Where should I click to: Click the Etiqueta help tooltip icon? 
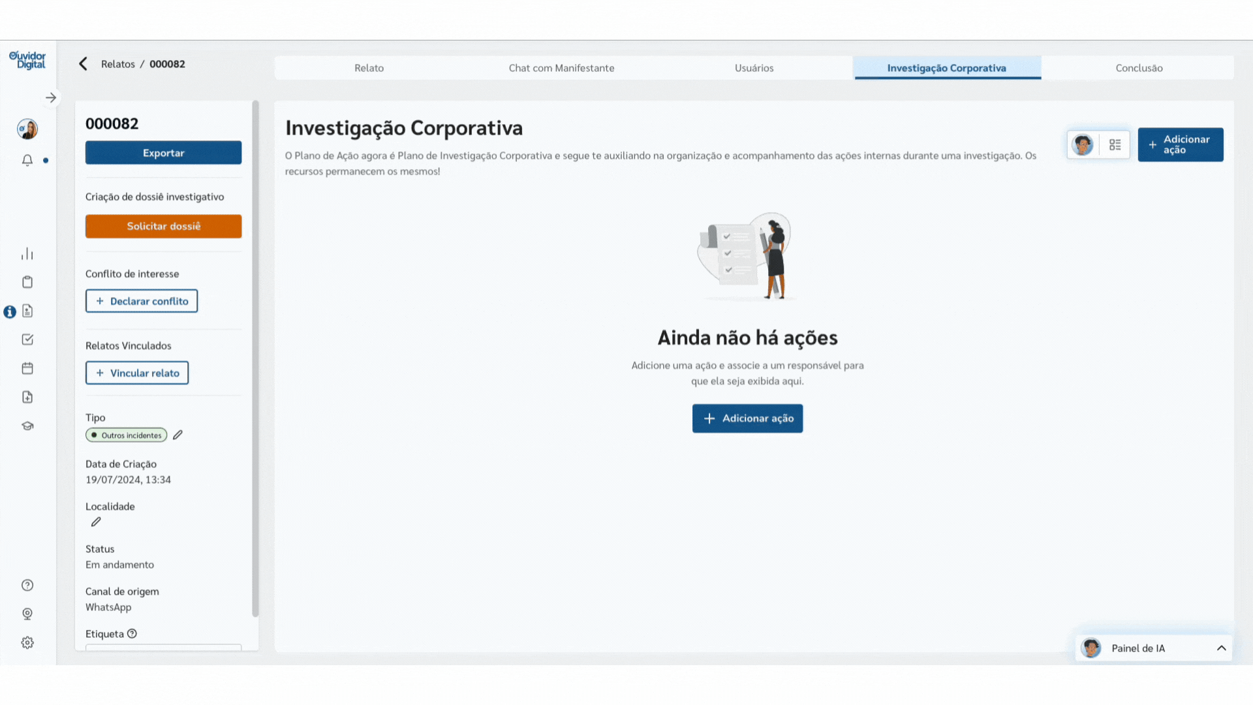(x=132, y=634)
